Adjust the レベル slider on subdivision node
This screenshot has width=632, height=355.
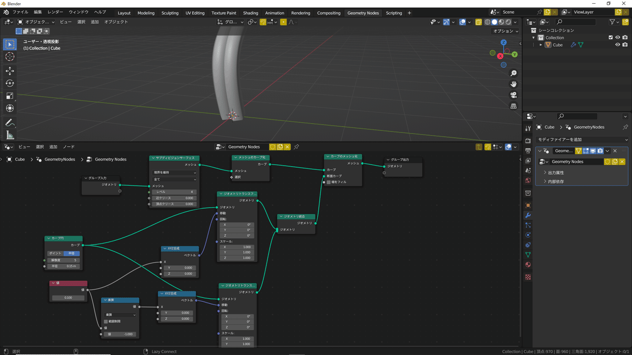click(174, 192)
